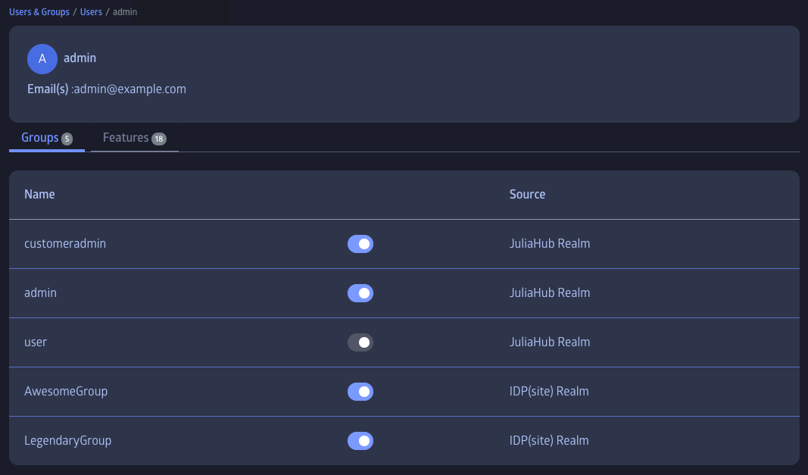Toggle off AwesomeGroup membership
The height and width of the screenshot is (475, 808).
[x=360, y=392]
